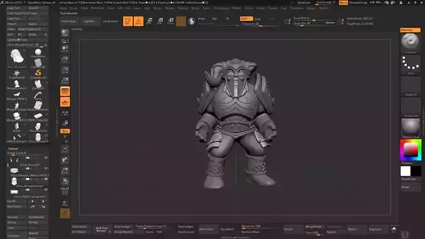The image size is (425, 239).
Task: Click the Zoom canvas icon
Action: 65,59
